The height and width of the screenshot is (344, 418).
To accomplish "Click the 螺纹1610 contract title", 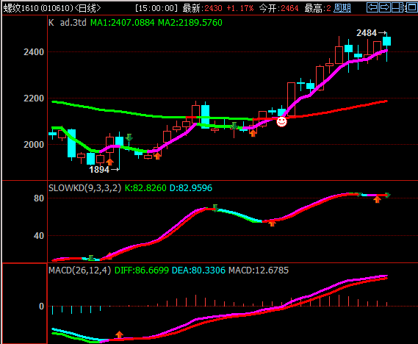I will pyautogui.click(x=21, y=8).
